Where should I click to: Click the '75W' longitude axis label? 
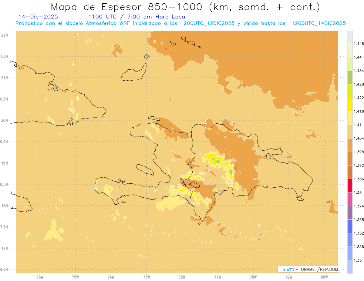76,277
